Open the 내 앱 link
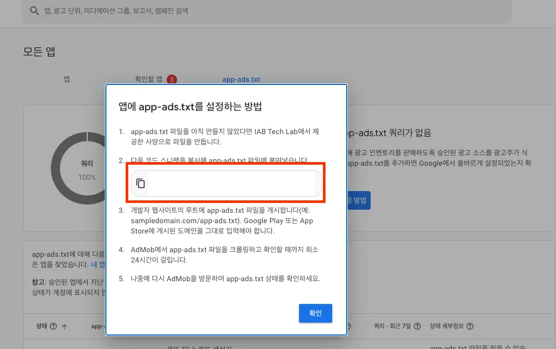Image resolution: width=556 pixels, height=349 pixels. [x=98, y=265]
